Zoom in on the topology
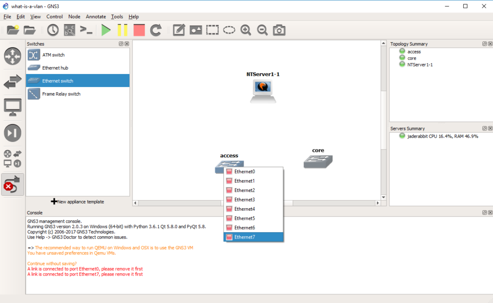 tap(246, 30)
